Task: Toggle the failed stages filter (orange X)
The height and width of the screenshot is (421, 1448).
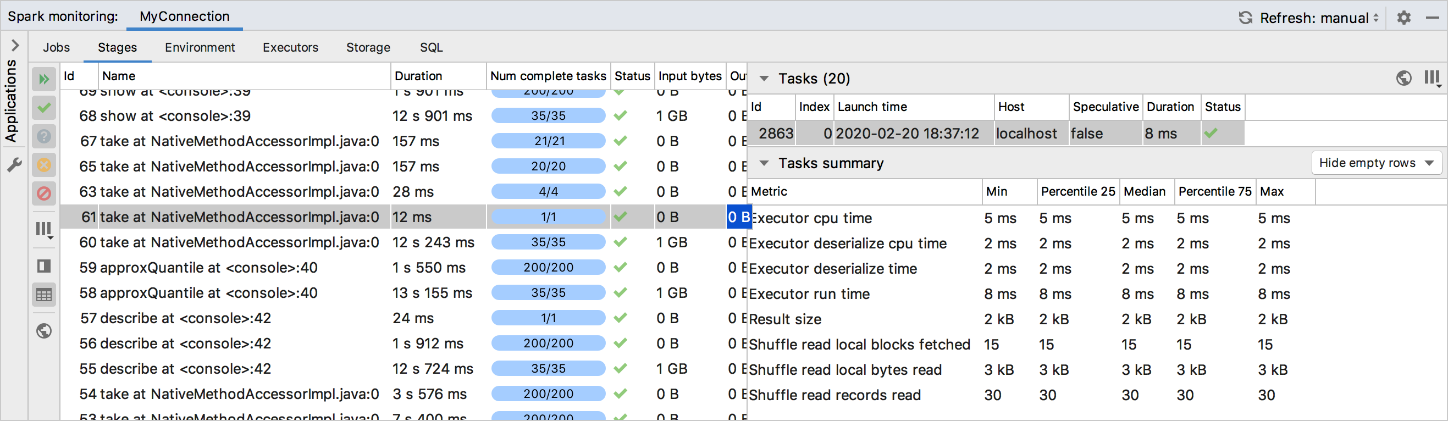Action: pos(44,165)
